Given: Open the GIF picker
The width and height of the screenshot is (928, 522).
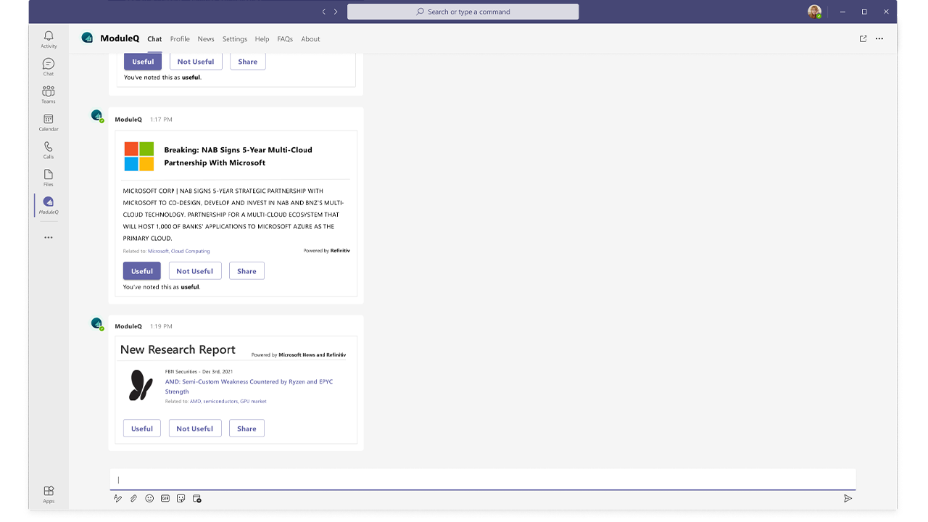Looking at the screenshot, I should click(165, 498).
